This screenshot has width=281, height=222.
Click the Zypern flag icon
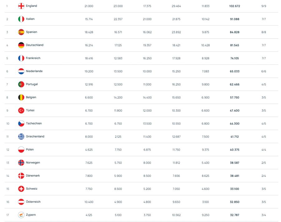click(21, 215)
